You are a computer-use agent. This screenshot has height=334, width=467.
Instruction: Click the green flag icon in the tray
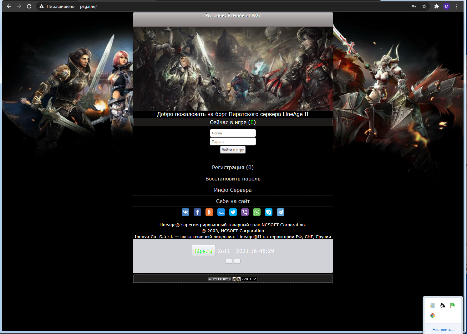pos(453,305)
